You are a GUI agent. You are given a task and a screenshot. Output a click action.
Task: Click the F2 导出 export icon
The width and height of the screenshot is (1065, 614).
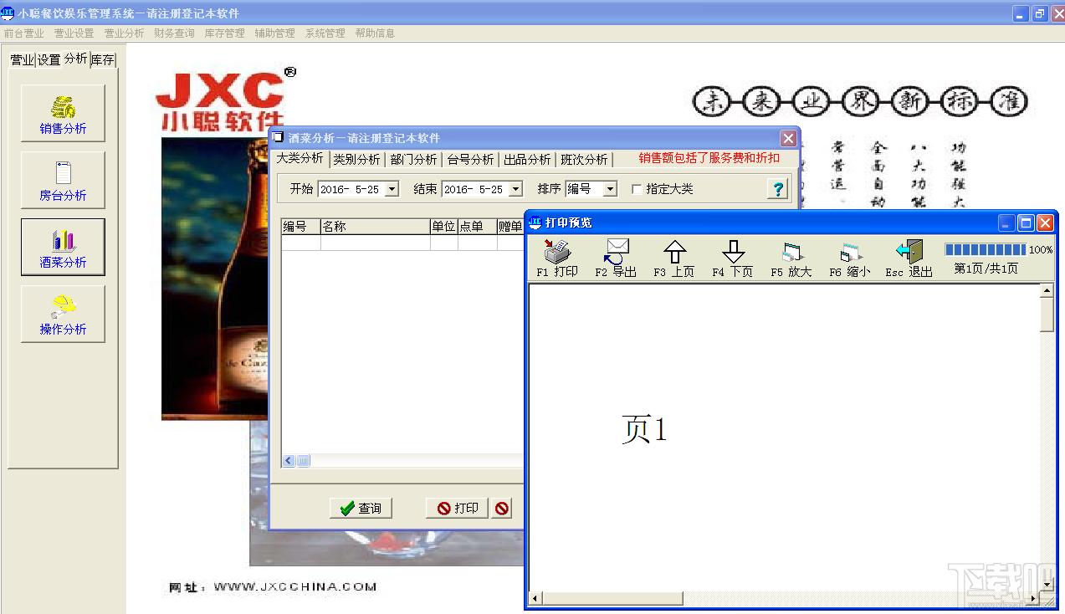tap(616, 258)
